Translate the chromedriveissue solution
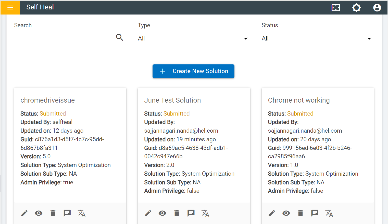Screen dimensions: 388x224 (82, 213)
